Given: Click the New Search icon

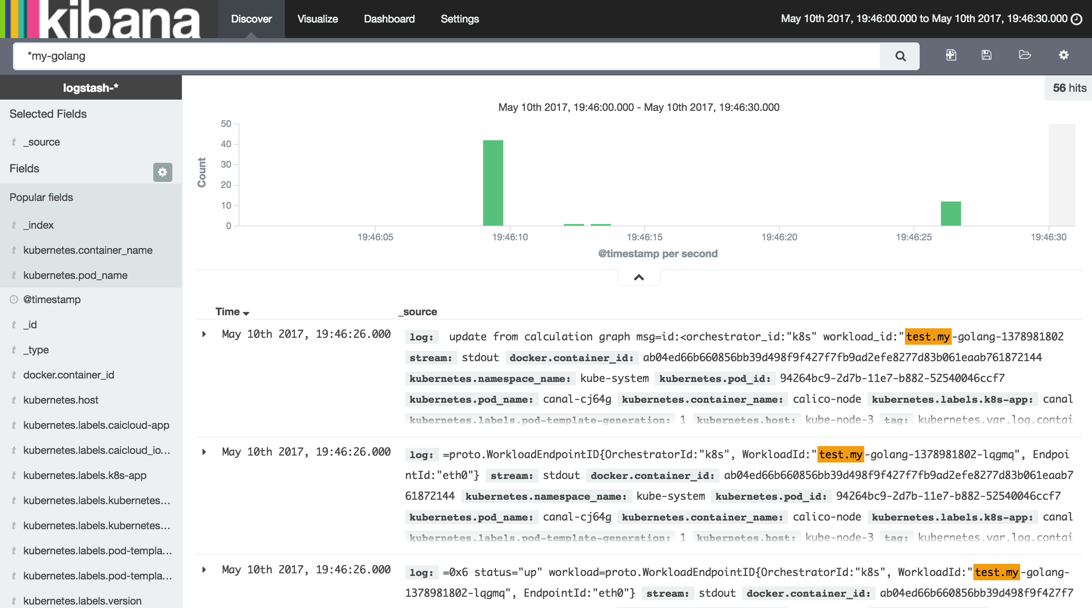Looking at the screenshot, I should (951, 55).
